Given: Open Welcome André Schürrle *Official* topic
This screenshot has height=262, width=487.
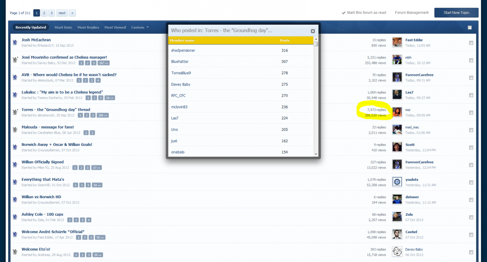Looking at the screenshot, I should pyautogui.click(x=53, y=232).
